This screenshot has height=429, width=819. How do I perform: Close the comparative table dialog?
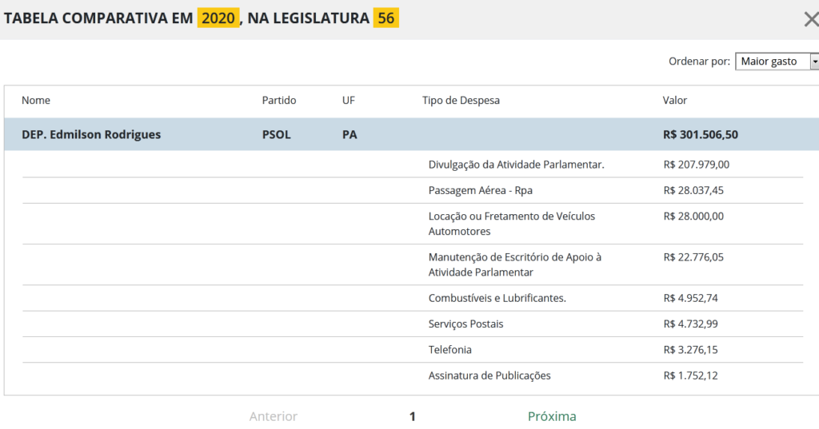pyautogui.click(x=810, y=19)
